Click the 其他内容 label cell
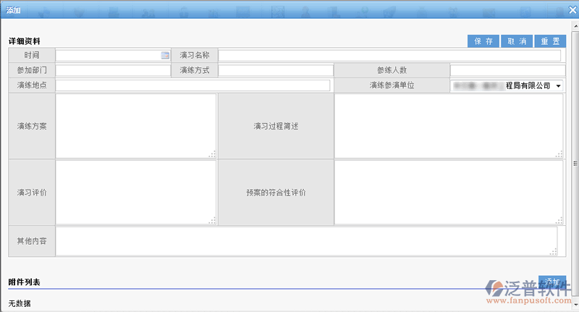Viewport: 579px width, 312px height. tap(32, 241)
